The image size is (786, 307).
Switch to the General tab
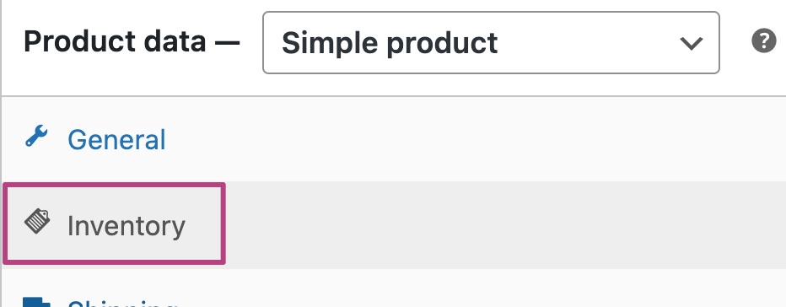(x=116, y=140)
